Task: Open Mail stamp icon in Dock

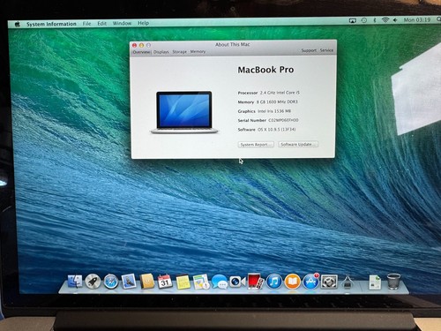Action: click(x=129, y=282)
